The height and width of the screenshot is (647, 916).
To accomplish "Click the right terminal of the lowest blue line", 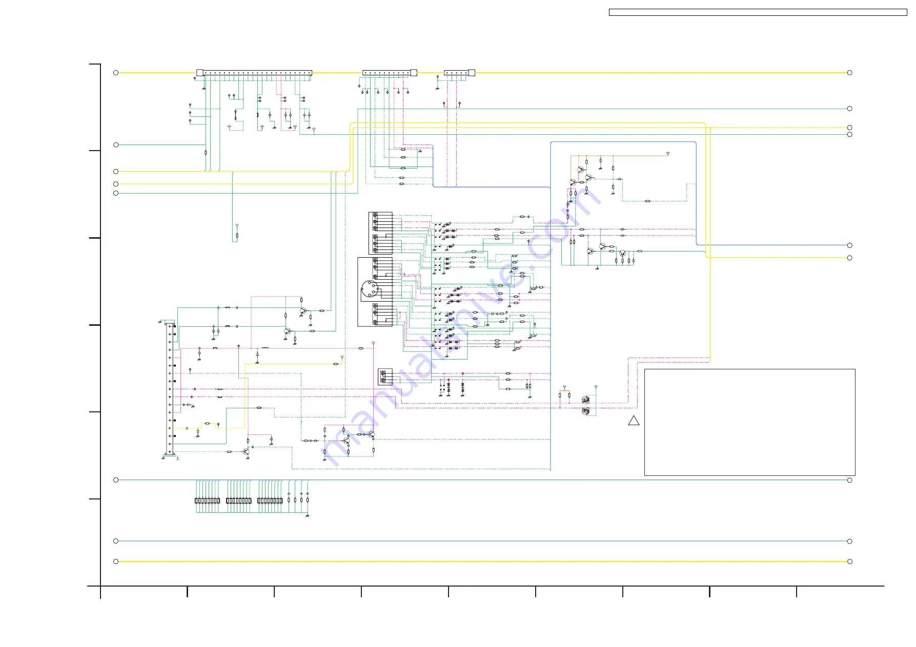I will tap(849, 541).
